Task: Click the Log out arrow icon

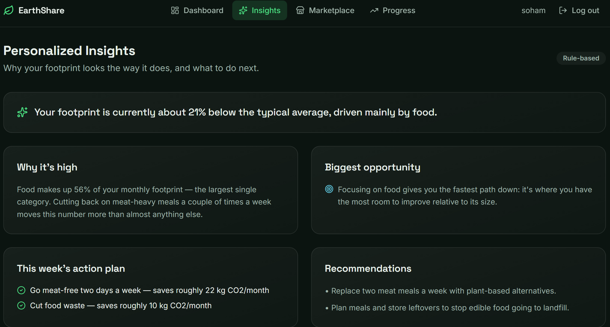Action: [x=563, y=10]
